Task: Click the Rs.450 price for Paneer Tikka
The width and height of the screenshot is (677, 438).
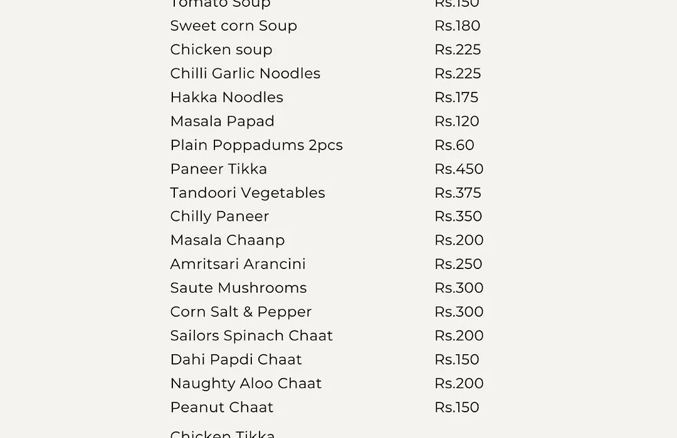Action: 459,169
